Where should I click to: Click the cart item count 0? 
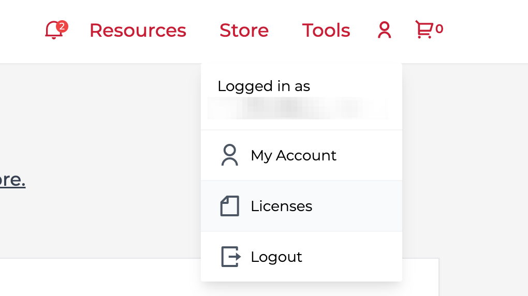[x=439, y=29]
